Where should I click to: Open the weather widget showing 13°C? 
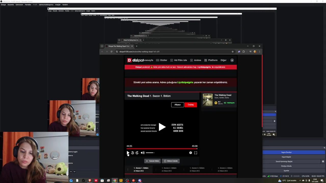coord(287,180)
